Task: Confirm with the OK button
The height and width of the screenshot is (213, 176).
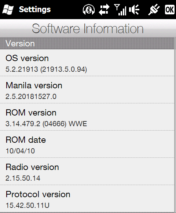Action: 170,10
